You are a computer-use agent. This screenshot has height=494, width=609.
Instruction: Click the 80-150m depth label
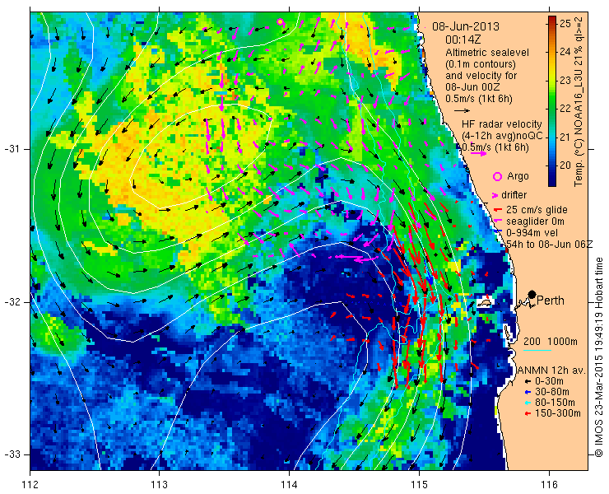point(555,403)
